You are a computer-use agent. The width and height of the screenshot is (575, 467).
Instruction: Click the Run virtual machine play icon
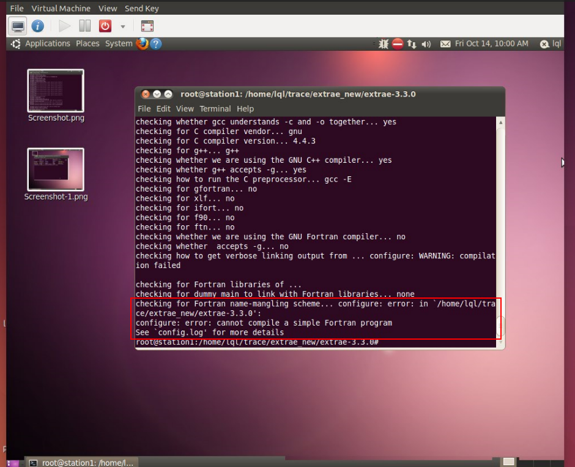pos(65,26)
